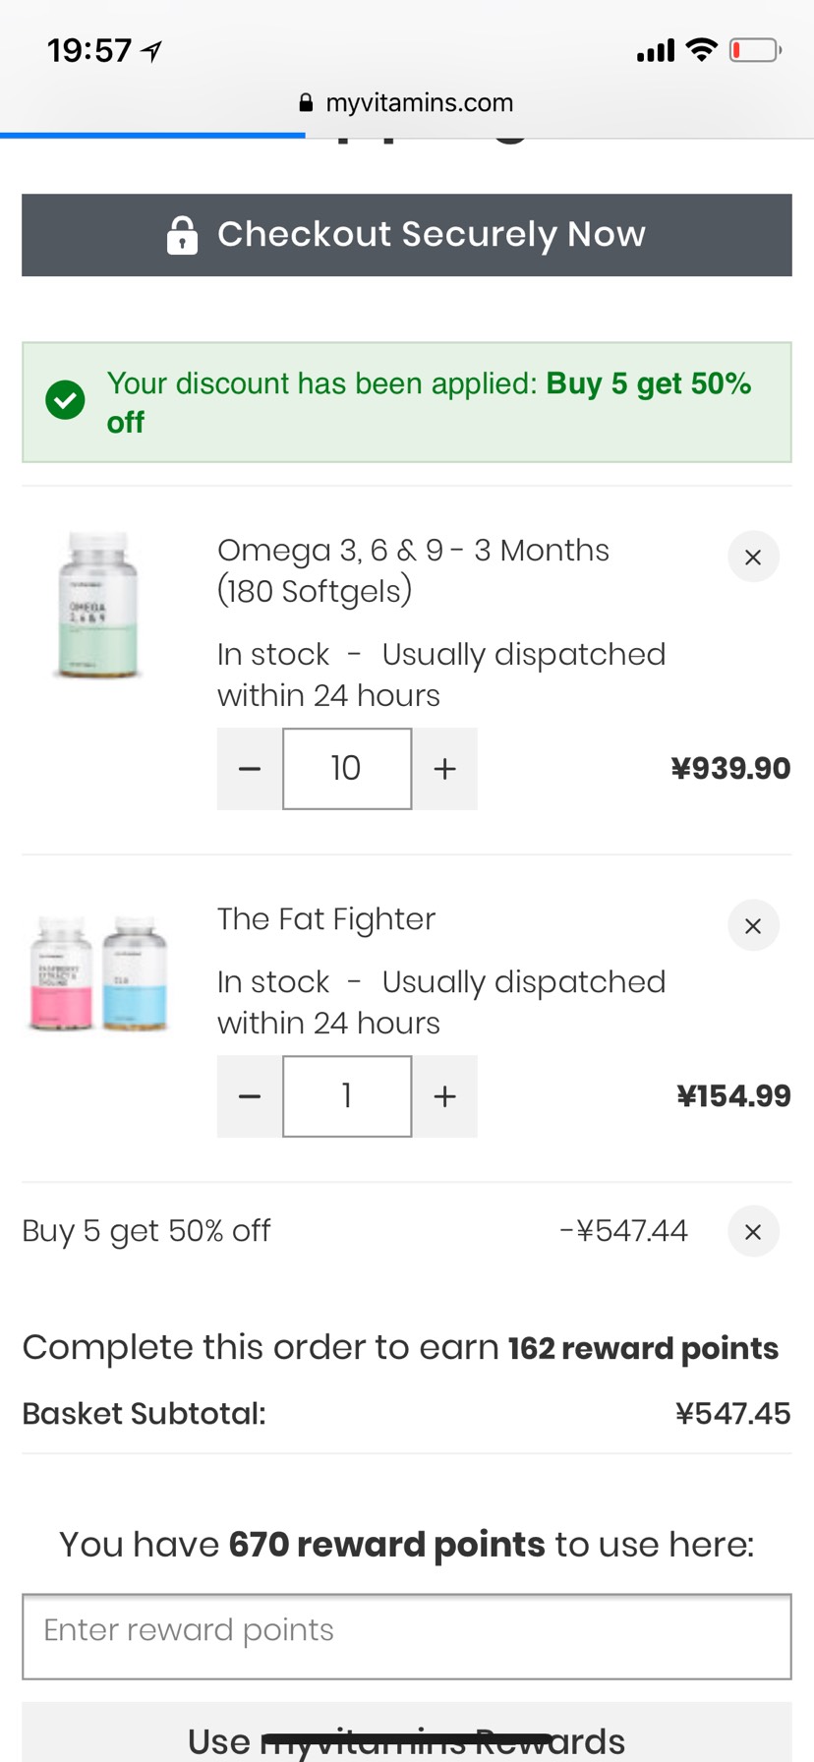This screenshot has width=814, height=1762.
Task: Open The Fat Fighter product title link
Action: (x=326, y=919)
